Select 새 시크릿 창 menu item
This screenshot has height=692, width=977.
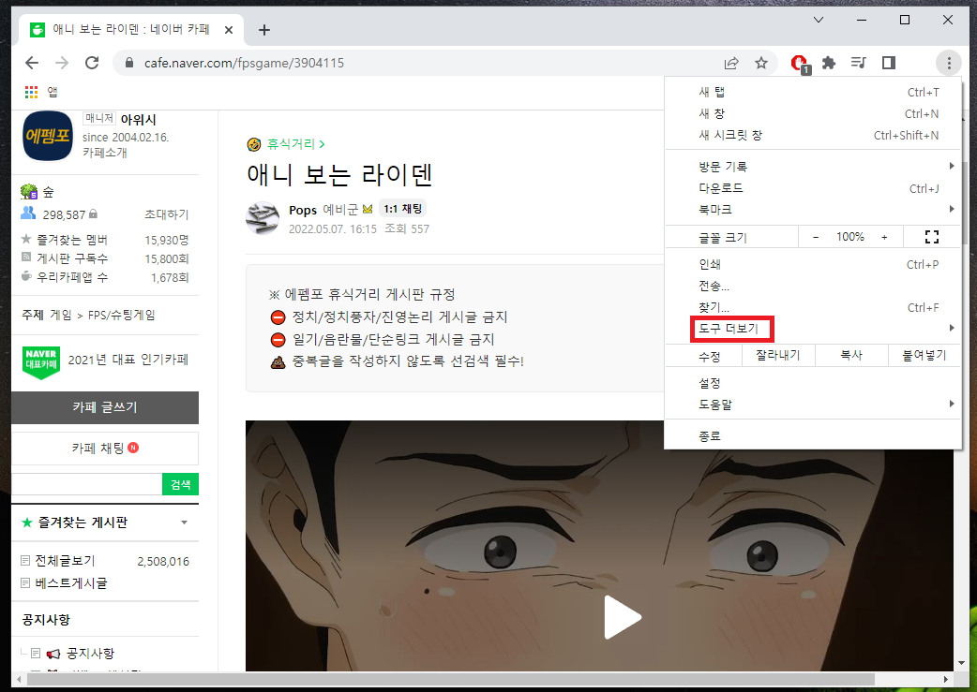click(x=813, y=135)
